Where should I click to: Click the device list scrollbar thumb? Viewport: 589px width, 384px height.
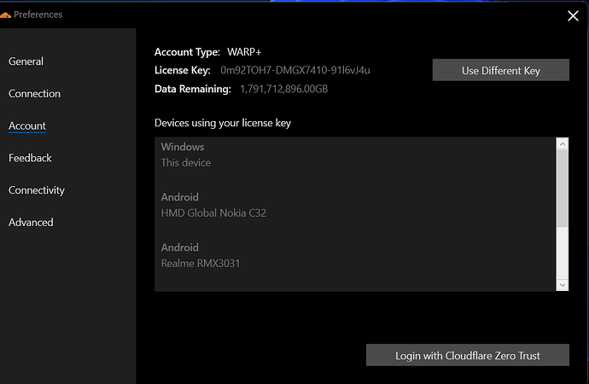coord(563,189)
